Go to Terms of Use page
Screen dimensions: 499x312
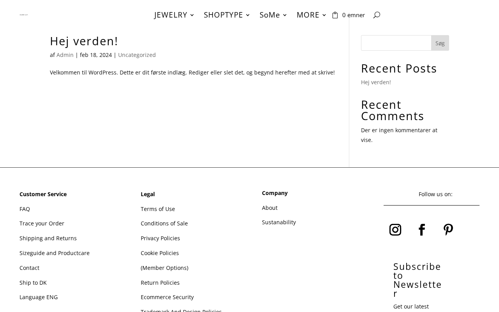[158, 209]
